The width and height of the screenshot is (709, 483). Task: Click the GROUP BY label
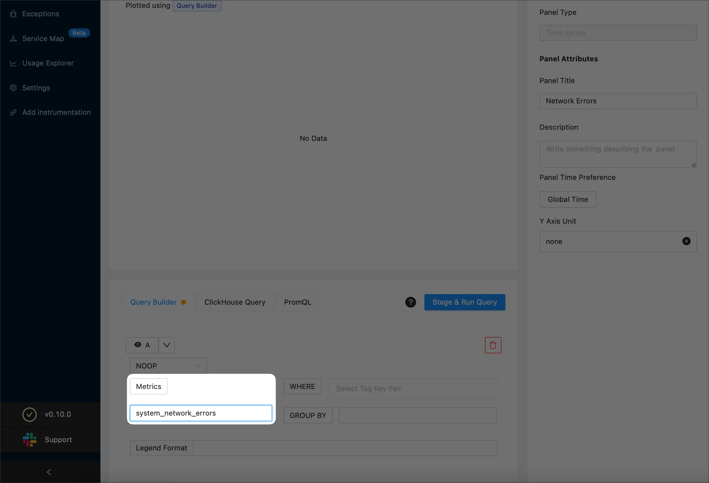pos(308,415)
